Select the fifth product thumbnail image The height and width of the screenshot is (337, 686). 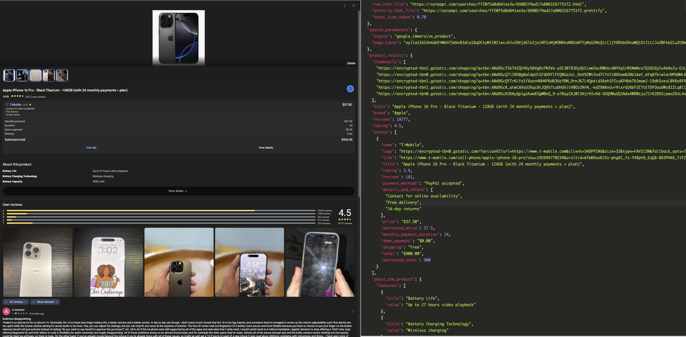click(x=62, y=76)
